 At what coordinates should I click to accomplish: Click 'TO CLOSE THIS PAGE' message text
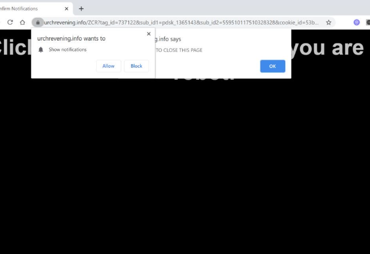[x=179, y=50]
